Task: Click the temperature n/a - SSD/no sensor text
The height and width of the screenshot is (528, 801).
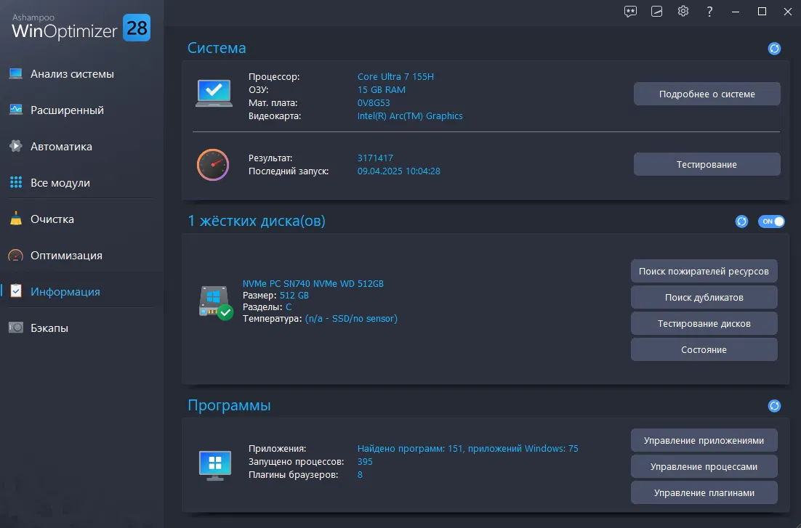Action: point(351,319)
